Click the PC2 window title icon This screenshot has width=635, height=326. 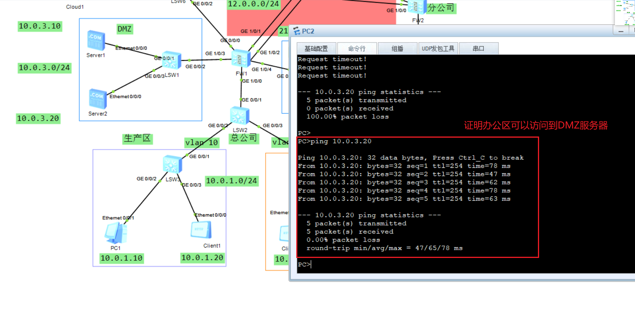pos(297,31)
